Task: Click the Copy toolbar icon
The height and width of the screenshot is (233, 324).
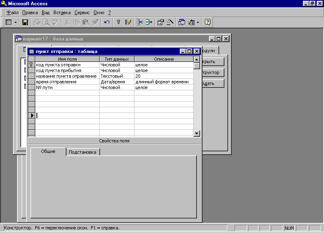Action: (x=77, y=22)
